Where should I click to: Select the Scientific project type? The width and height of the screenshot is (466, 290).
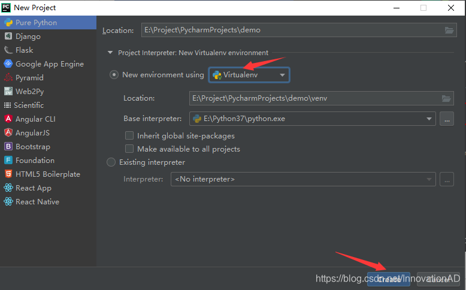[48, 105]
